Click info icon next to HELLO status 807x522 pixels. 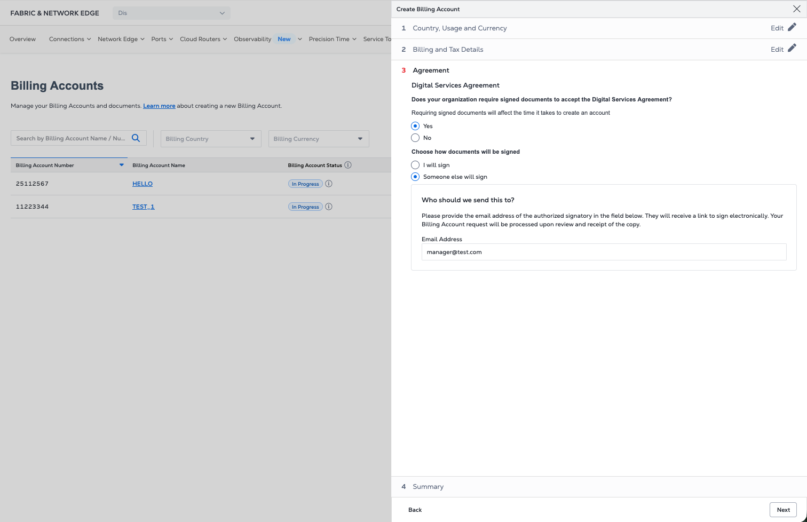click(x=329, y=184)
